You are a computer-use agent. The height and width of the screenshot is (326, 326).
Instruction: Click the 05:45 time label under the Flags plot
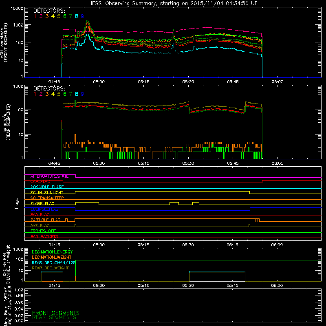point(233,245)
